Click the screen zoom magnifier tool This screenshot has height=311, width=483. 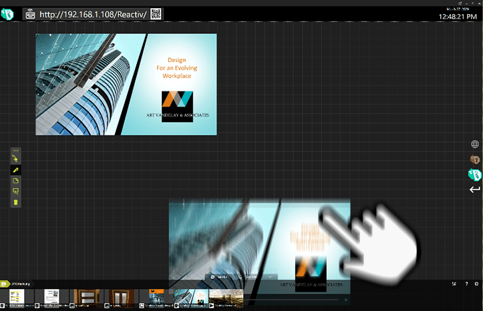click(x=16, y=192)
